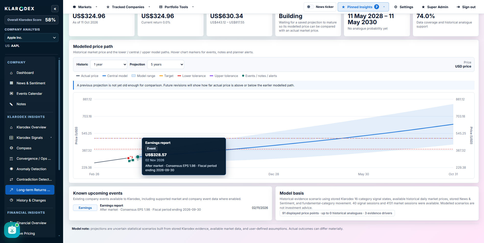The width and height of the screenshot is (484, 243).
Task: Click the Settings gear icon
Action: [396, 7]
